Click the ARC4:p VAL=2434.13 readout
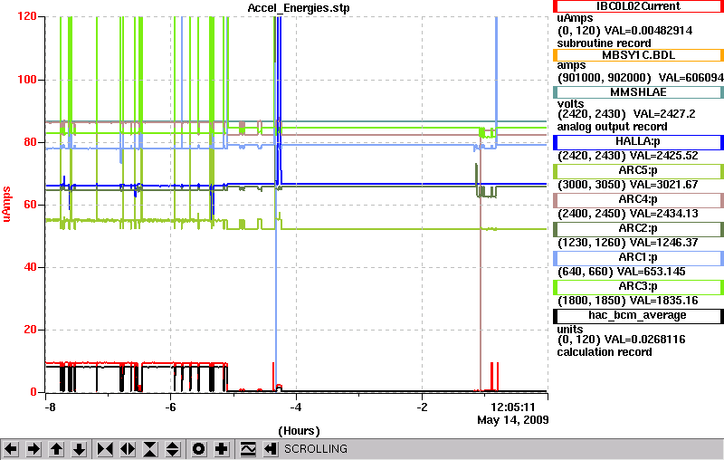This screenshot has width=724, height=460. [x=627, y=215]
